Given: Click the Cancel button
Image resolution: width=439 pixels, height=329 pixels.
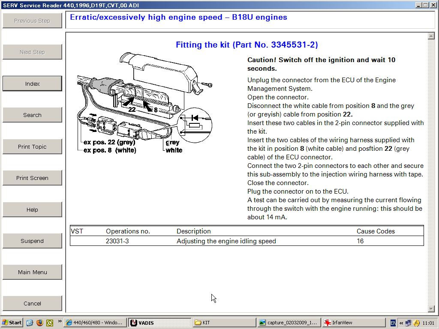Looking at the screenshot, I should (32, 304).
